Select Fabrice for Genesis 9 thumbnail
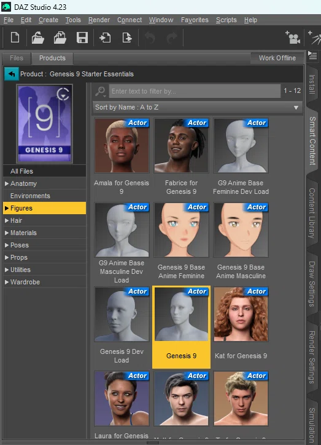The image size is (321, 445). [181, 146]
